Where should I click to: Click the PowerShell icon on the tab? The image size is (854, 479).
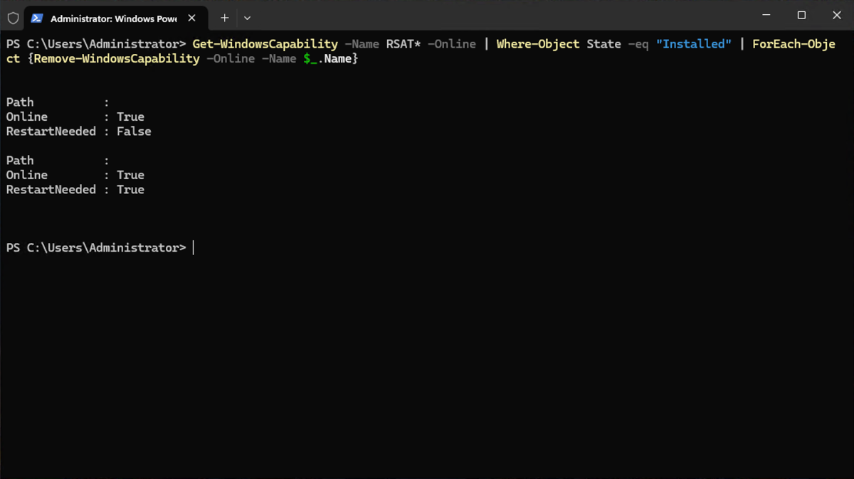pos(37,18)
